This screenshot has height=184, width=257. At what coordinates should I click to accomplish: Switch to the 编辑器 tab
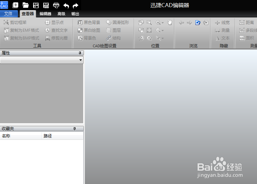[x=45, y=14]
